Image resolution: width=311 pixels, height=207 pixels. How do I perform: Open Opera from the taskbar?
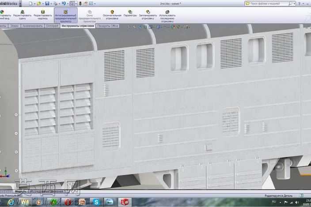click(68, 202)
